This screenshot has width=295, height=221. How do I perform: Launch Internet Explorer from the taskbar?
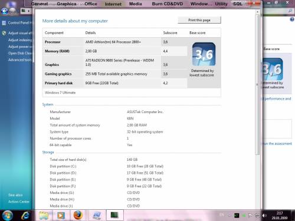pyautogui.click(x=25, y=216)
